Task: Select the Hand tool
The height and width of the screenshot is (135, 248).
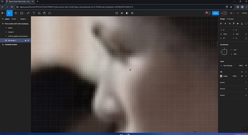Action: pos(44,13)
